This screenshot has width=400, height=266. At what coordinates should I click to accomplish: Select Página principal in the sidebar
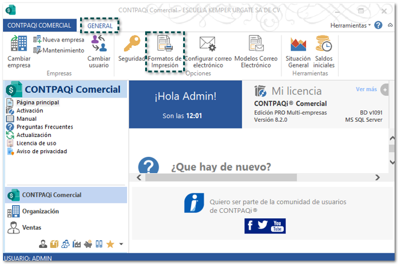point(37,103)
